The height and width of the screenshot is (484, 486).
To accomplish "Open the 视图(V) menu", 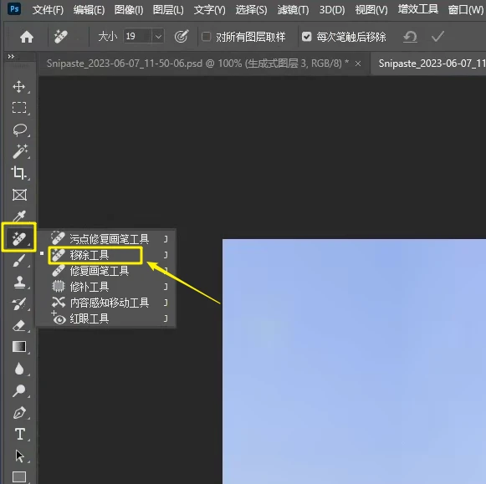I will 371,10.
